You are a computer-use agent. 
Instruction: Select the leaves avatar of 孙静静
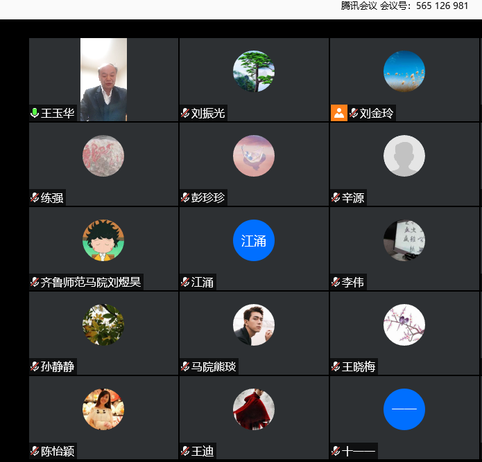coord(103,325)
